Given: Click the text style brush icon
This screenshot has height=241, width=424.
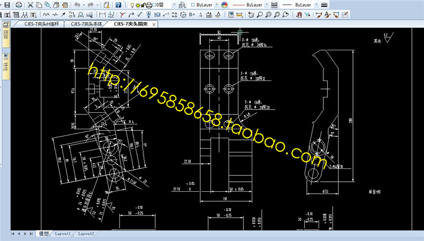Looking at the screenshot, I should [x=328, y=15].
